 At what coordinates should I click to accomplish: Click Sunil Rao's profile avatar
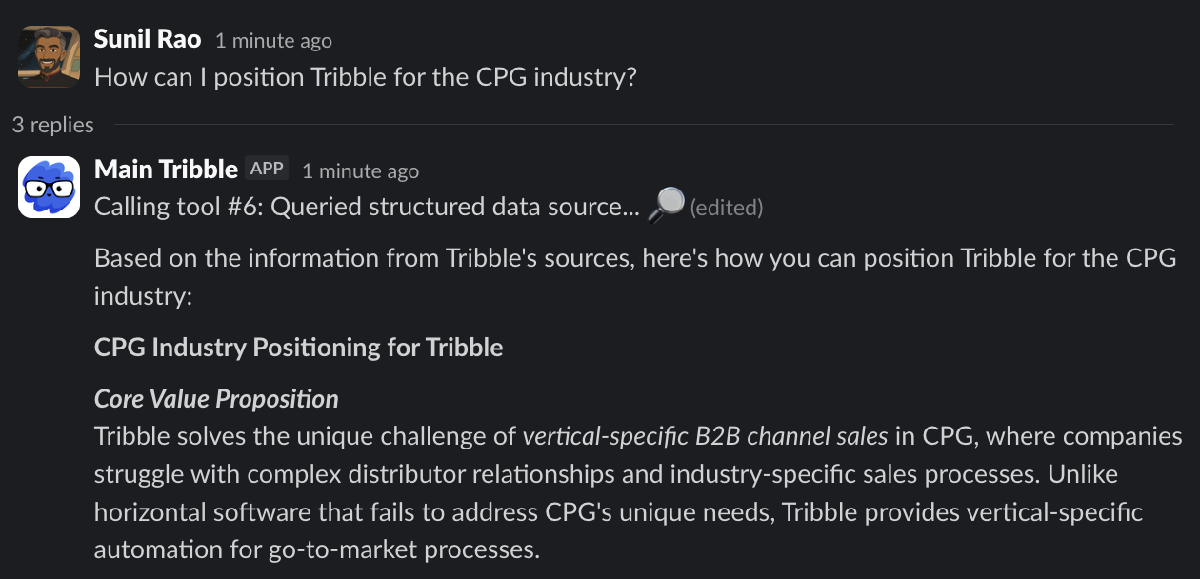(48, 55)
